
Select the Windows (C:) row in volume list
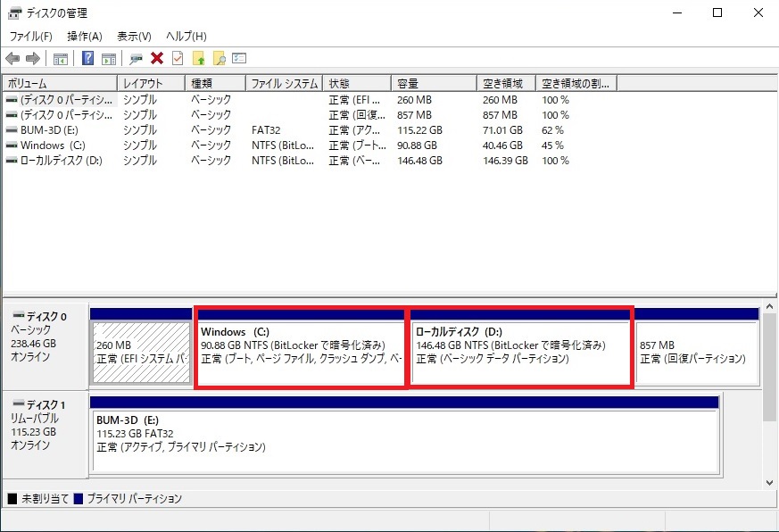pos(43,145)
